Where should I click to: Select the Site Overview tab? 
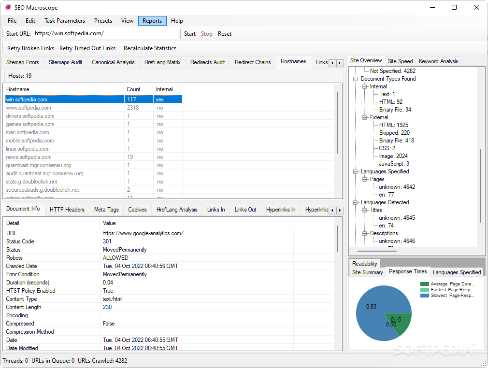366,60
